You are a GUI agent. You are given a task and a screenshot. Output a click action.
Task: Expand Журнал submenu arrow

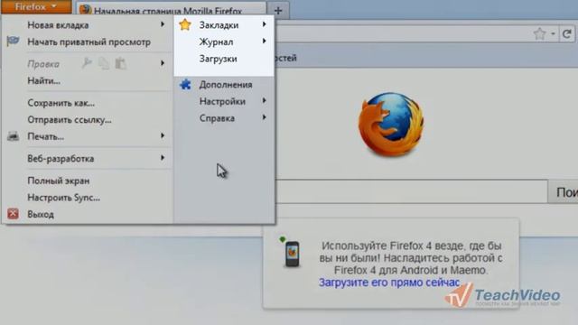pos(265,41)
